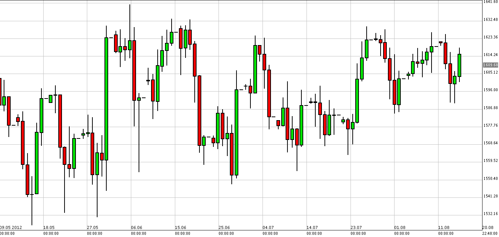Select the 20.08 date axis label

(488, 227)
